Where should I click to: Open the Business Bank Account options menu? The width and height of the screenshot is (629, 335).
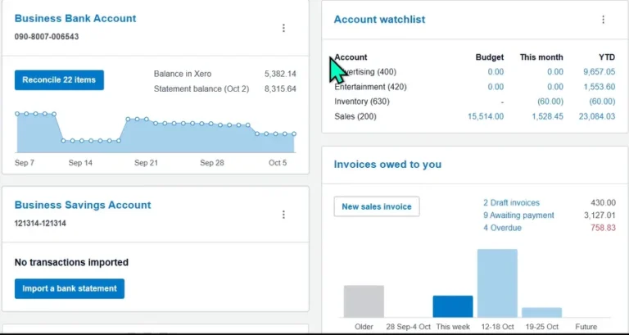point(283,28)
